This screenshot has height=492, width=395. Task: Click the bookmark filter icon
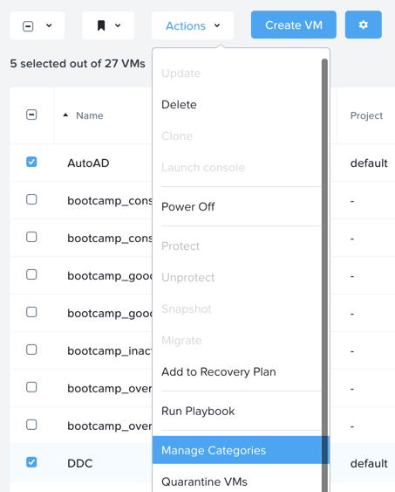tap(101, 25)
